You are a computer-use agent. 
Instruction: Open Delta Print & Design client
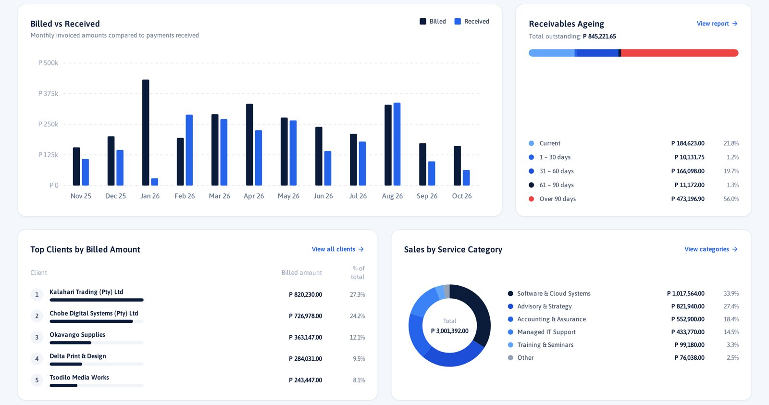pyautogui.click(x=78, y=356)
